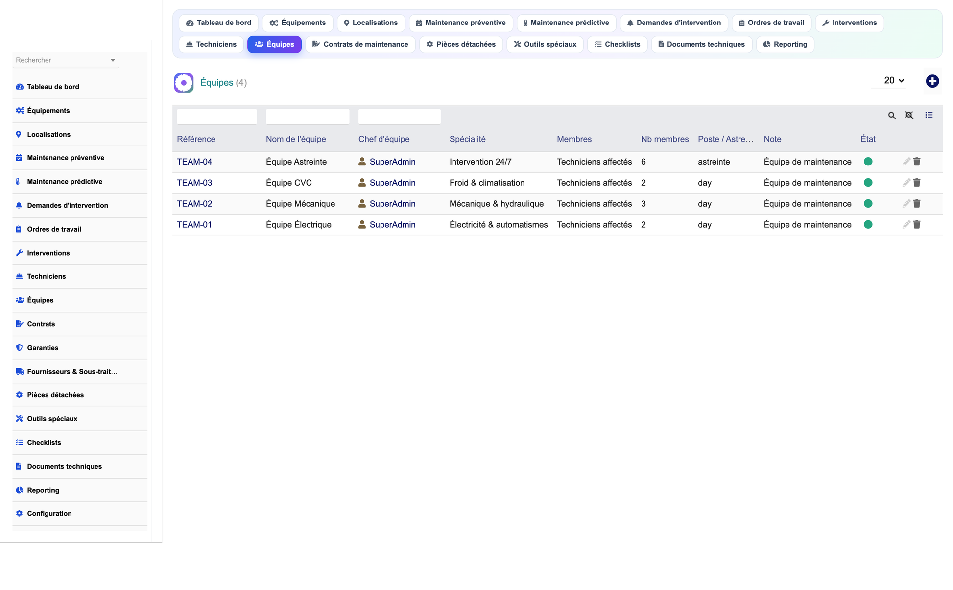This screenshot has width=953, height=590.
Task: Open the Interventions top tab
Action: [849, 23]
